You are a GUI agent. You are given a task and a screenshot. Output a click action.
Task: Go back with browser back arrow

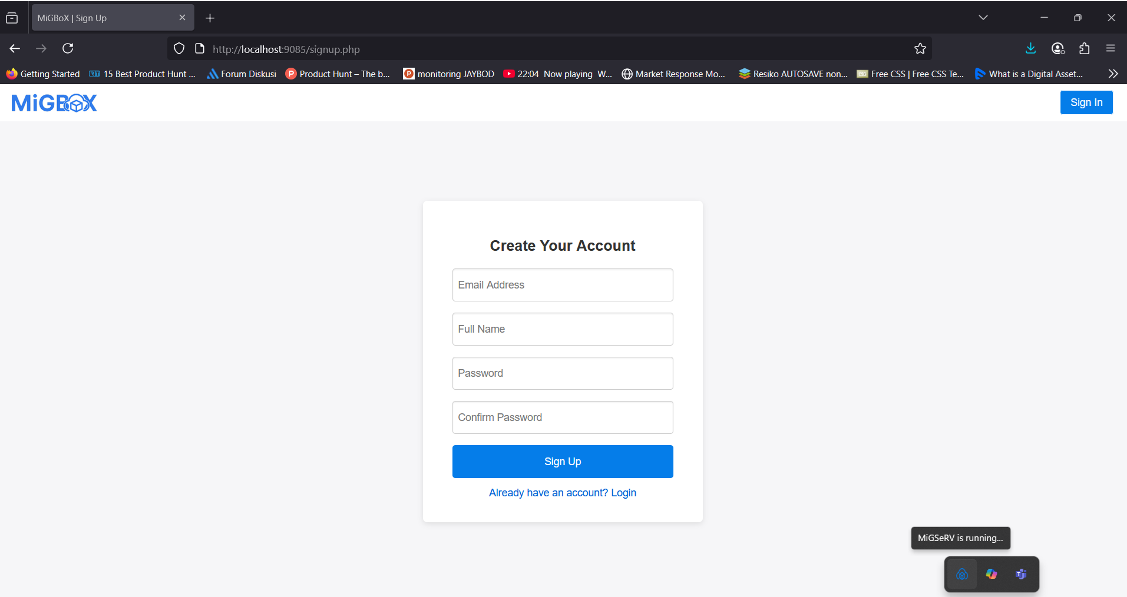[x=15, y=49]
